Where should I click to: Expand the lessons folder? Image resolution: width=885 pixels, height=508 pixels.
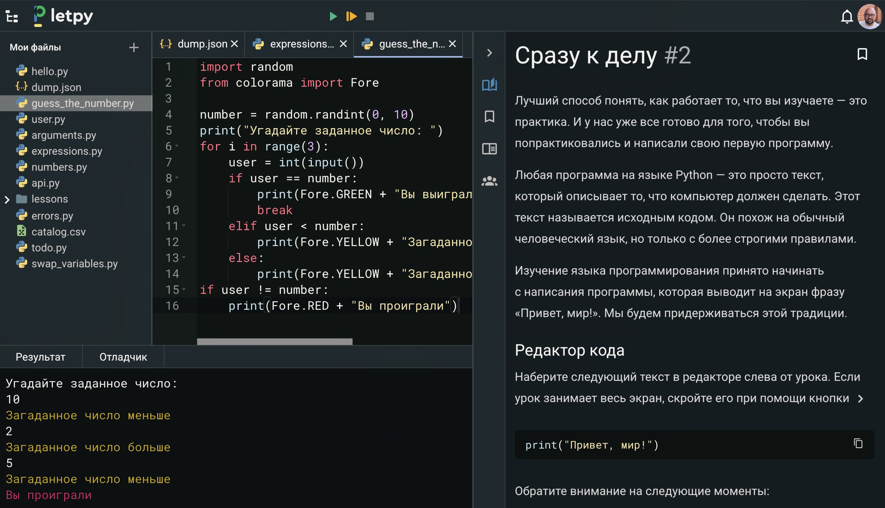(x=7, y=199)
